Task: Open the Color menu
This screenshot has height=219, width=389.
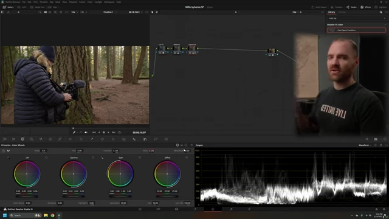Action: point(90,2)
